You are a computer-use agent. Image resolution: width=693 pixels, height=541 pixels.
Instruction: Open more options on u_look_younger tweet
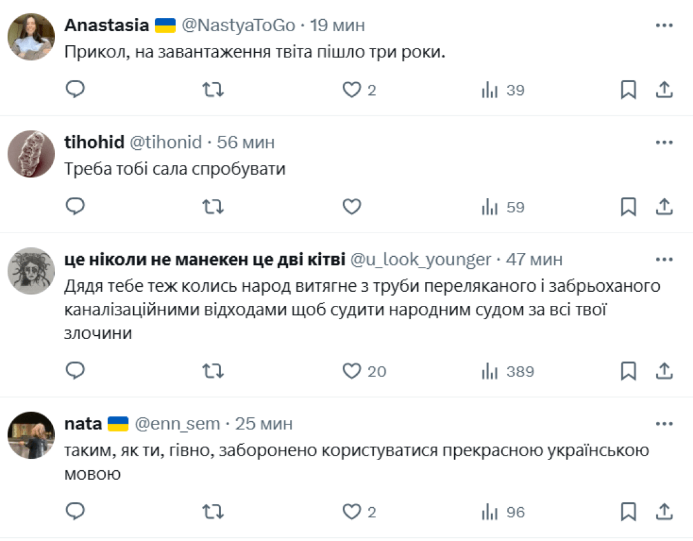[x=664, y=259]
